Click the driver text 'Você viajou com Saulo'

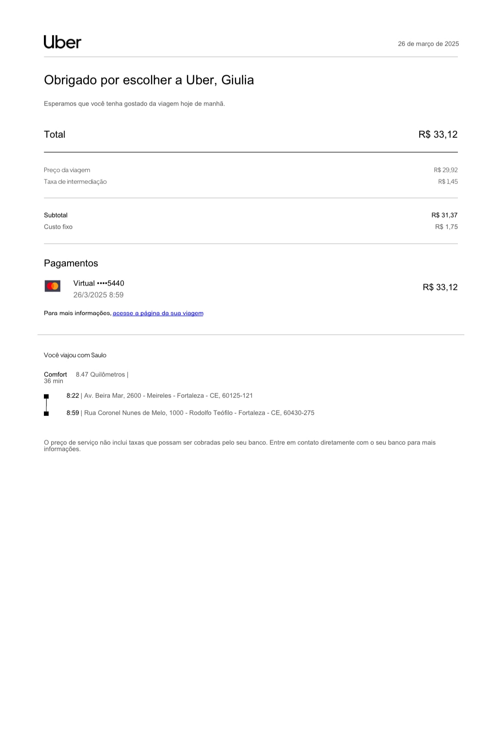pos(75,355)
